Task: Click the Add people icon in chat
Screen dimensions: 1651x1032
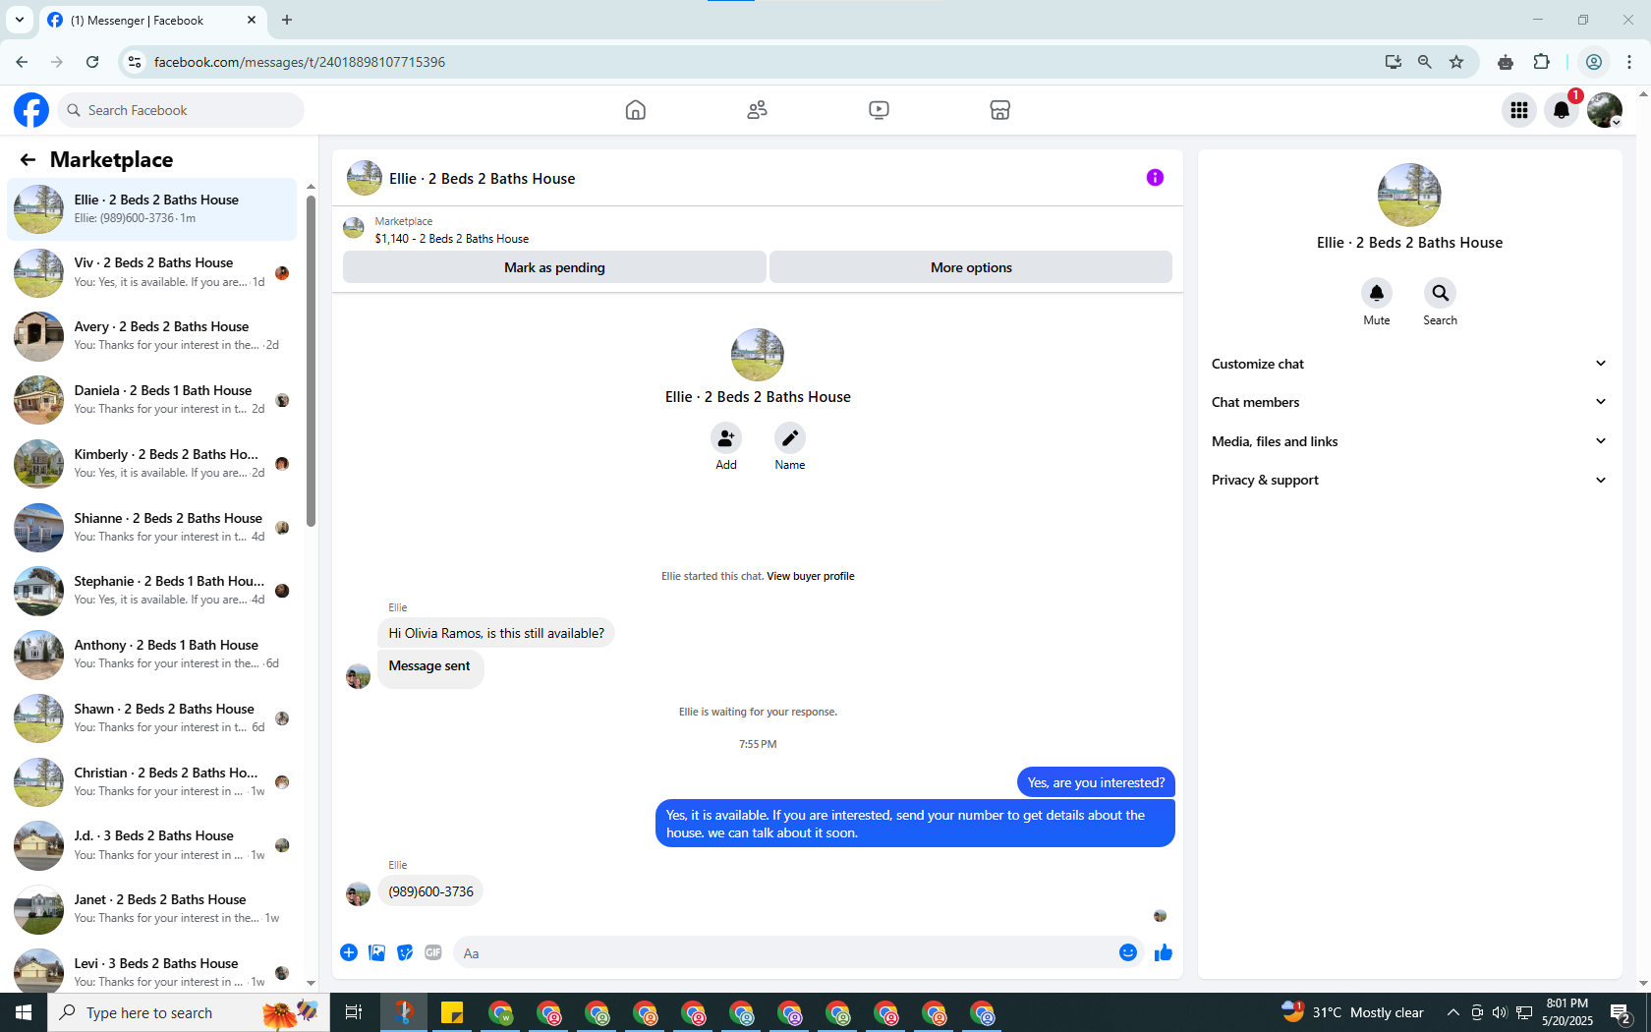Action: (x=726, y=438)
